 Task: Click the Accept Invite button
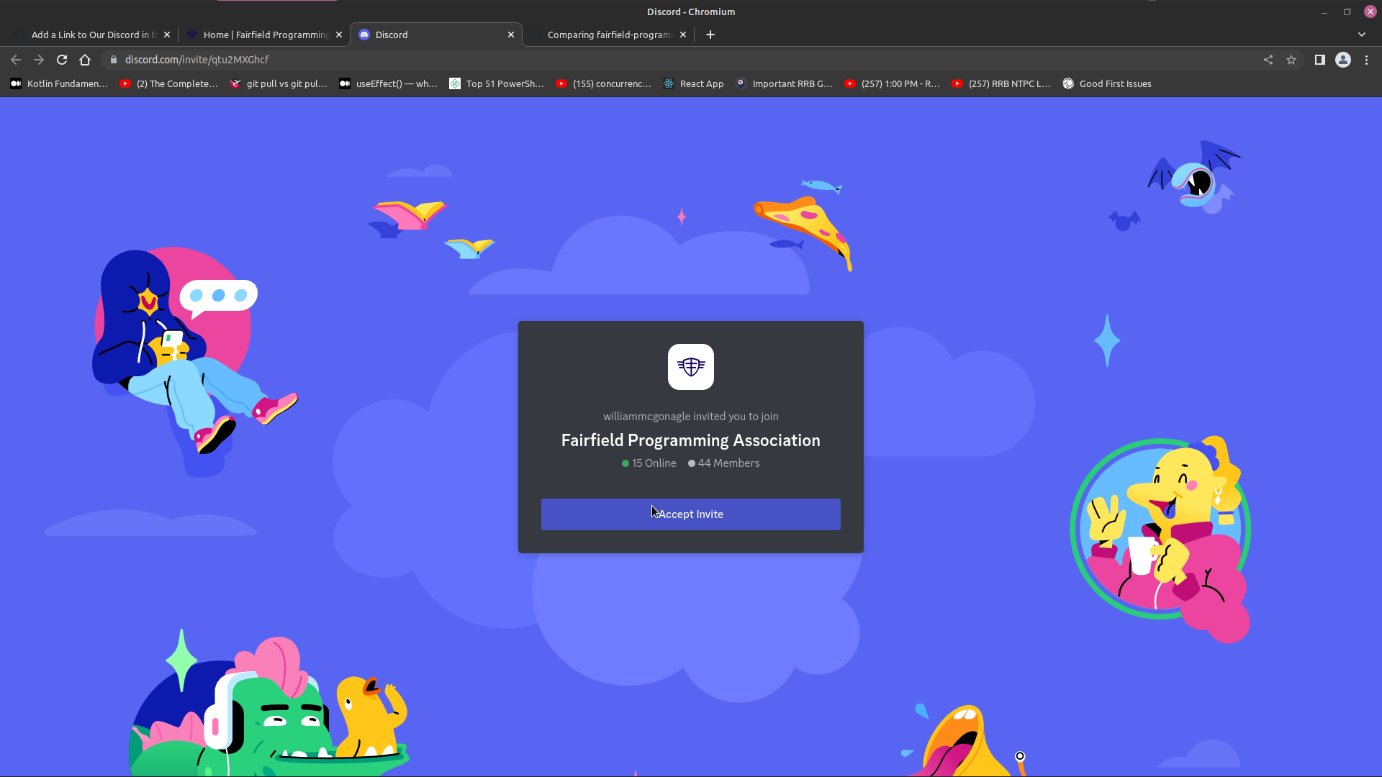[x=691, y=514]
